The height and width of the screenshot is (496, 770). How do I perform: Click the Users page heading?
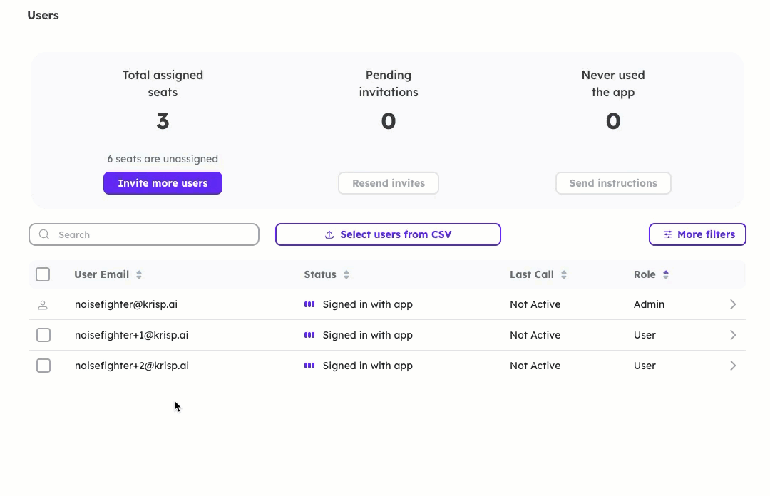click(43, 15)
